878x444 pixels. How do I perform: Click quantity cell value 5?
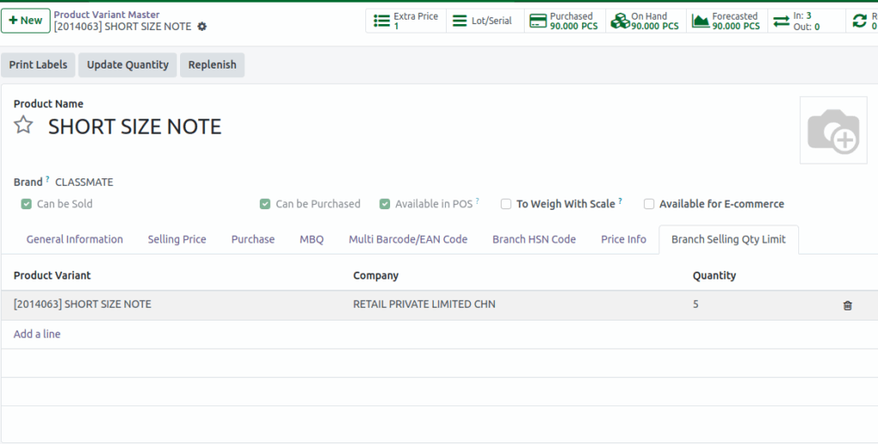click(695, 304)
